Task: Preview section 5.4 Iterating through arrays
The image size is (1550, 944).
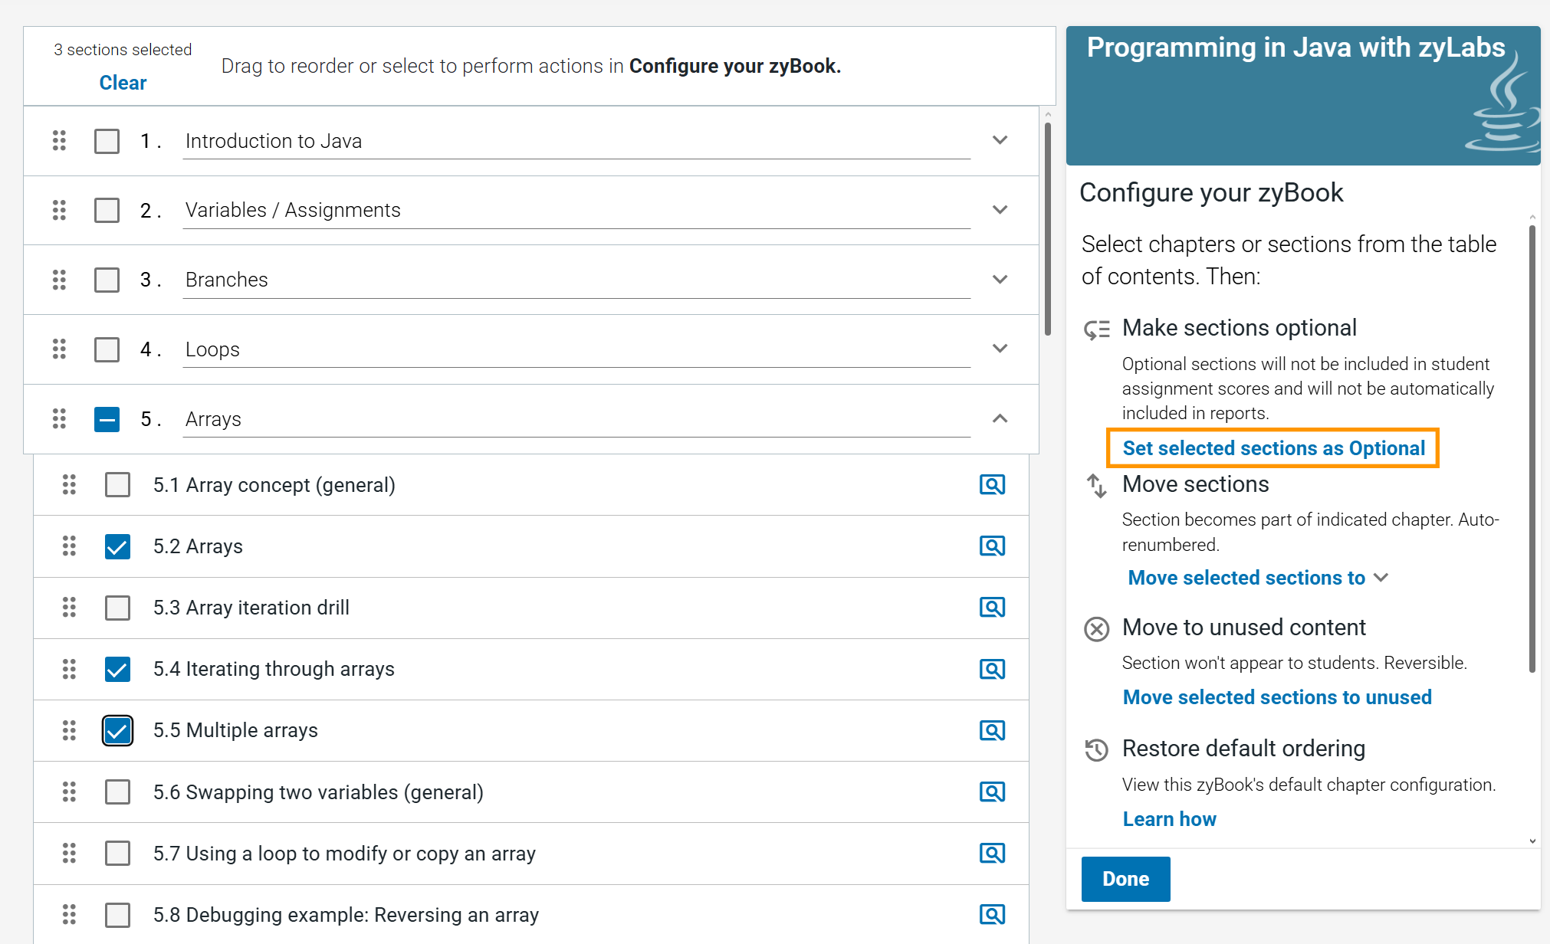Action: pyautogui.click(x=992, y=669)
